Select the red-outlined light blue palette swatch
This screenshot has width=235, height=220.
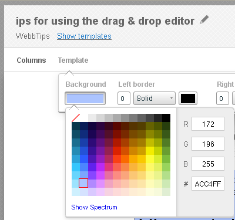click(x=83, y=183)
